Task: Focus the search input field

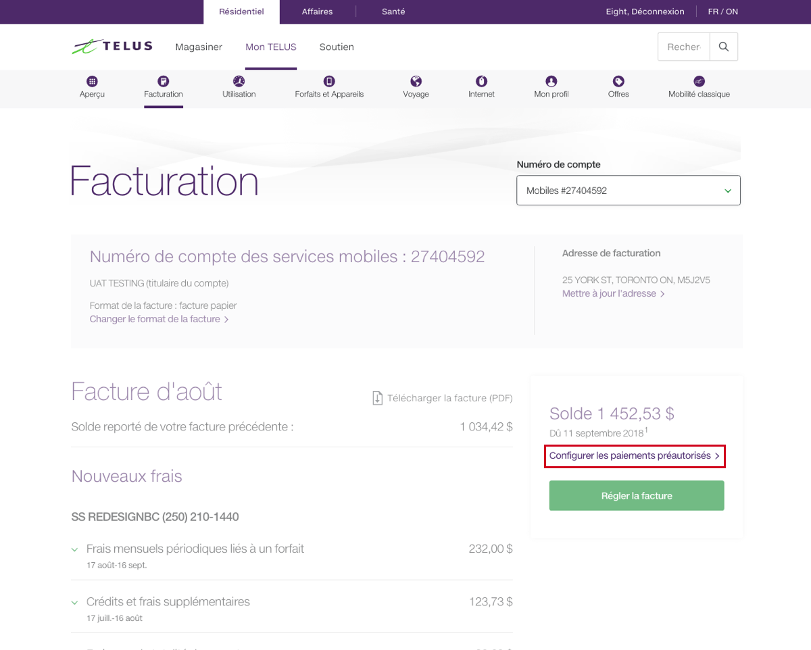Action: [684, 47]
